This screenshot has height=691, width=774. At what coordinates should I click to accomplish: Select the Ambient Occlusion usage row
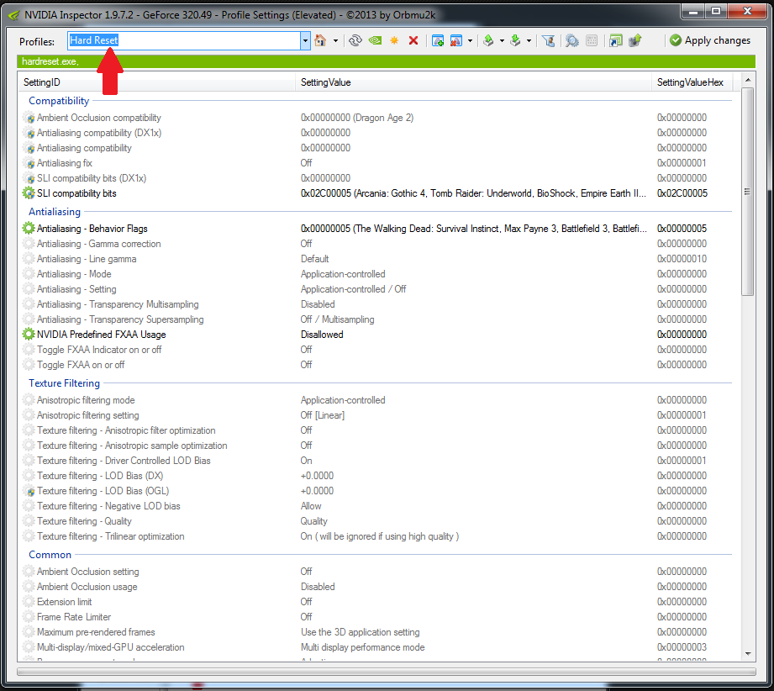coord(379,587)
